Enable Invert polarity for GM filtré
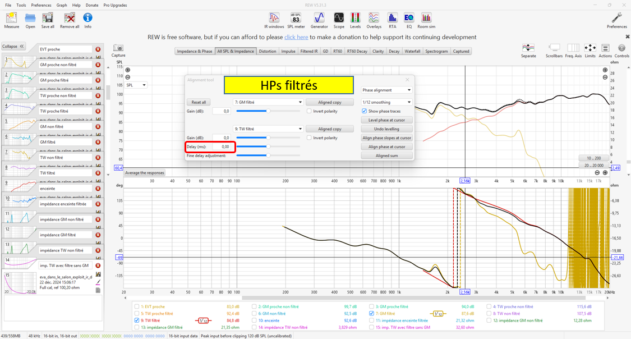Screen dimensions: 631x339 point(309,111)
